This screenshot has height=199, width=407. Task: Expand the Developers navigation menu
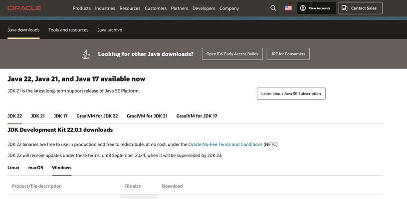pos(203,8)
